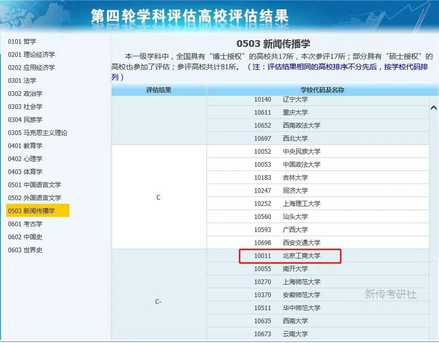This screenshot has height=343, width=439.
Task: Click the 0503 新闻传播学 page heading
Action: coord(273,44)
